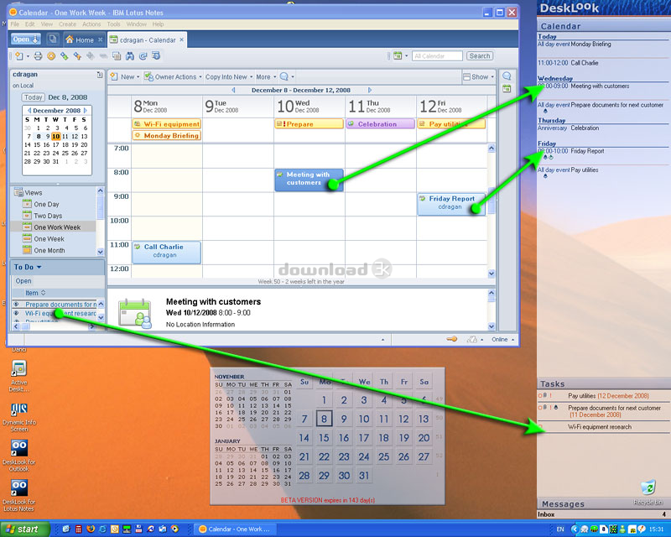Screen dimensions: 671x537
Task: Select the Two Days view
Action: 47,216
